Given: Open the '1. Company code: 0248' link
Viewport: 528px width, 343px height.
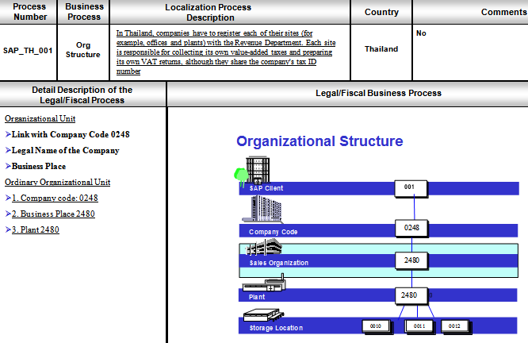Looking at the screenshot, I should [55, 198].
